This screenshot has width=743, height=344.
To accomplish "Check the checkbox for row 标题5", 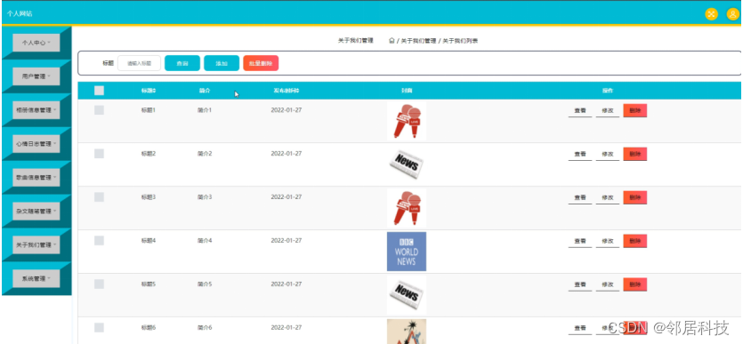I will pyautogui.click(x=99, y=284).
